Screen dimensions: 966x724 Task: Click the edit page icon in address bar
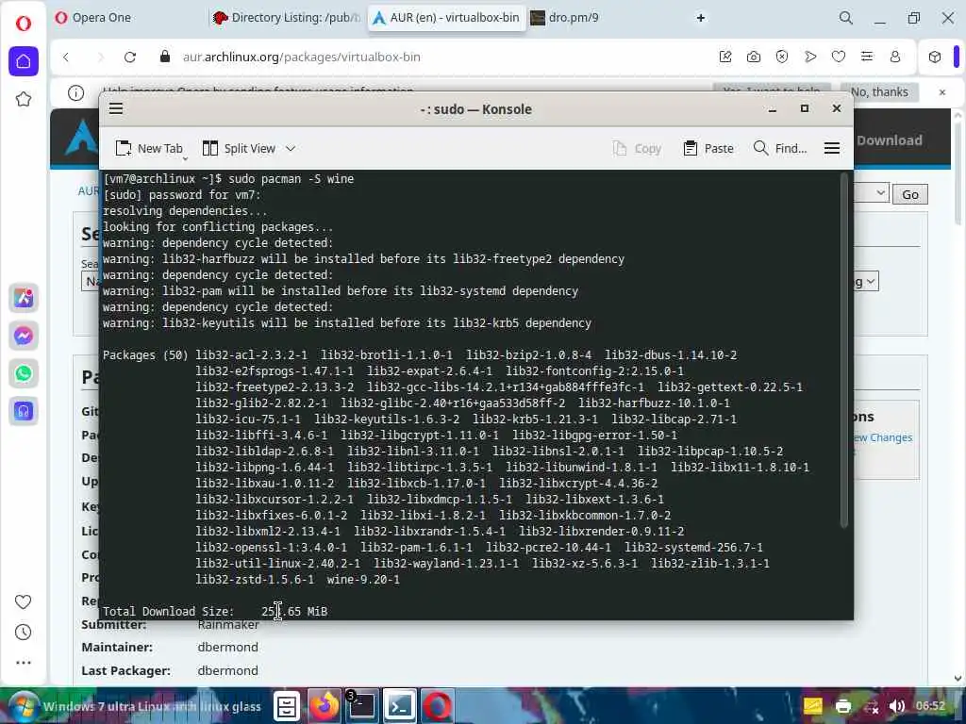pos(725,57)
